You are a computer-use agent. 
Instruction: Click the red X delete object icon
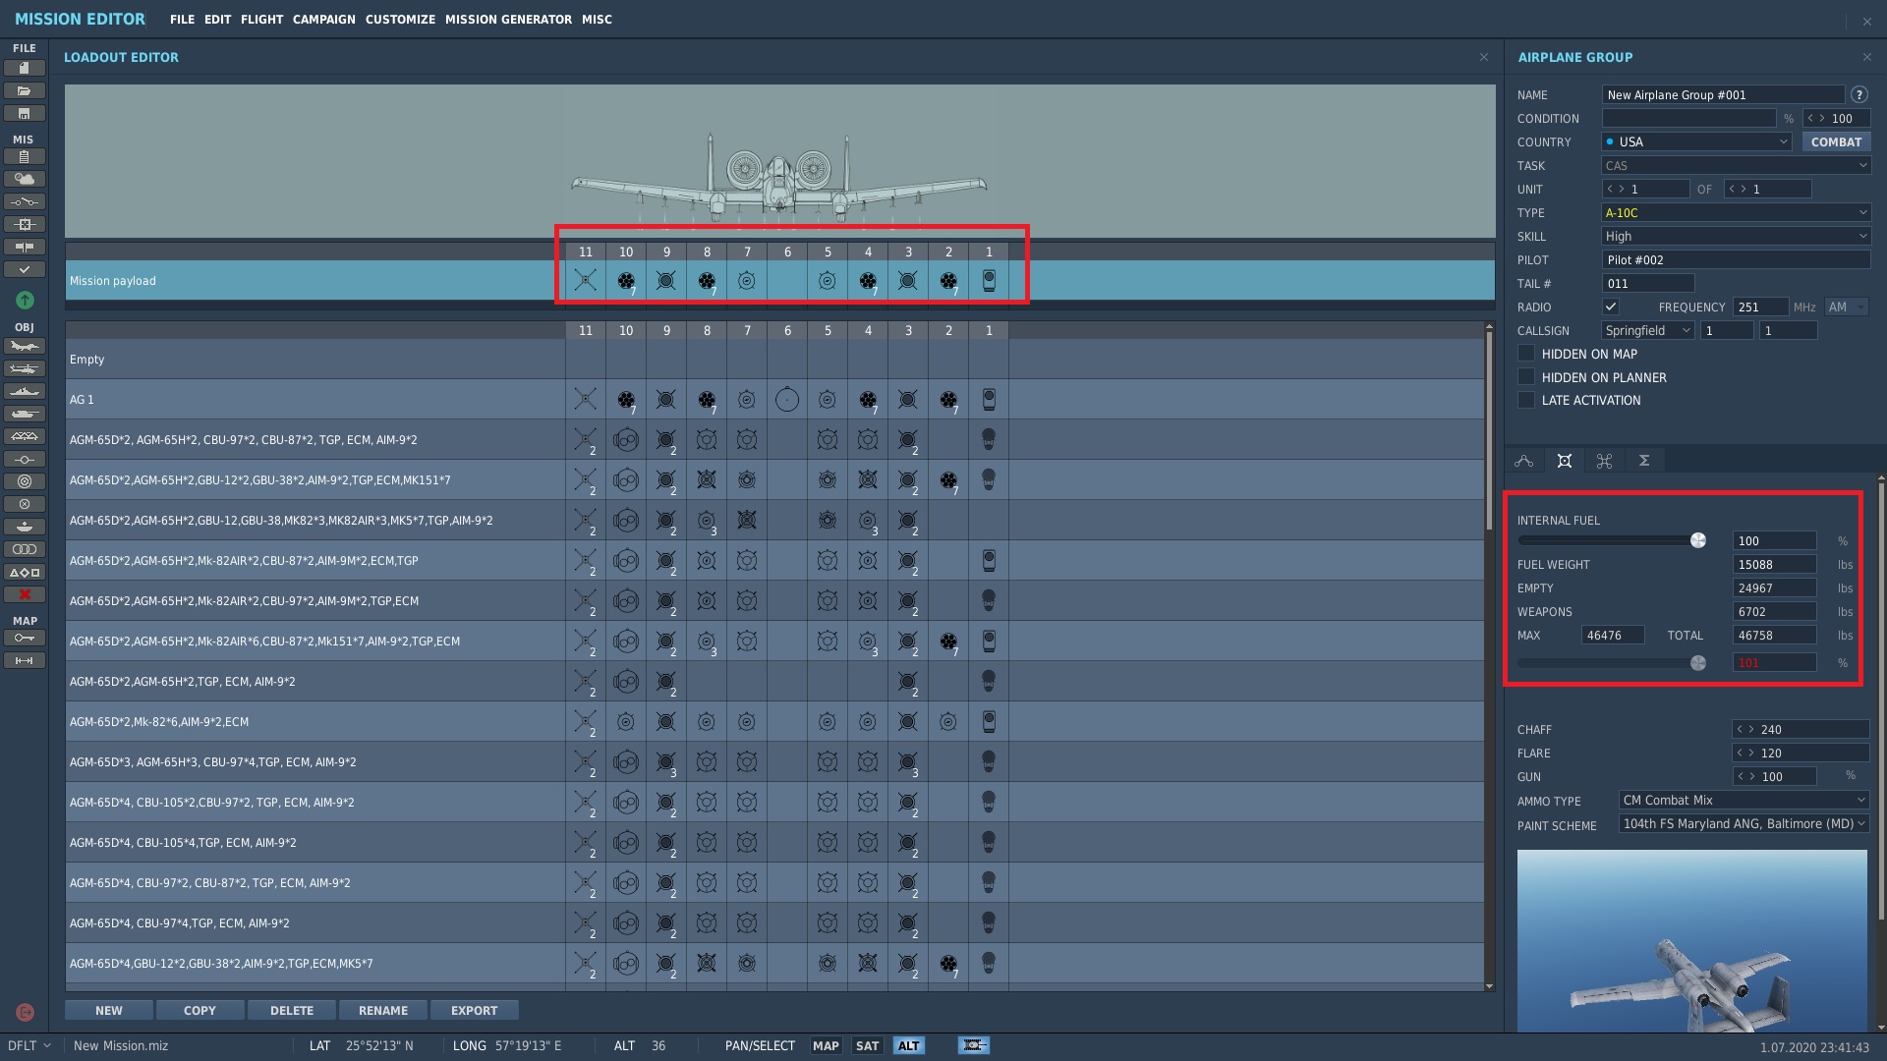pyautogui.click(x=25, y=594)
